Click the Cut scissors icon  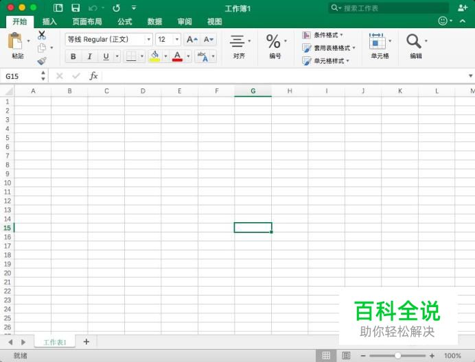pyautogui.click(x=42, y=35)
